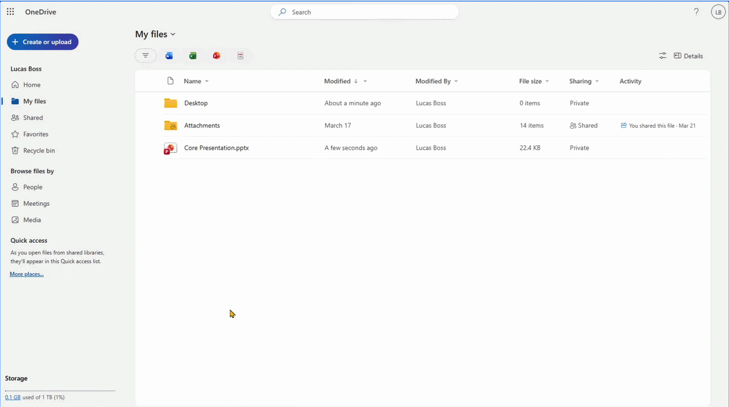Image resolution: width=729 pixels, height=407 pixels.
Task: Click the 0.1 GB storage link
Action: 13,397
